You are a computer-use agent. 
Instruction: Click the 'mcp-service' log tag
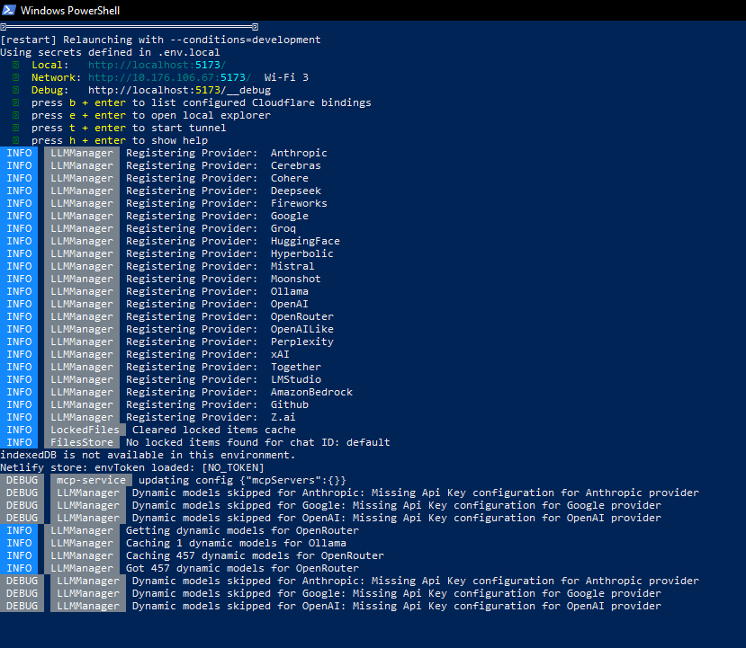pos(92,480)
